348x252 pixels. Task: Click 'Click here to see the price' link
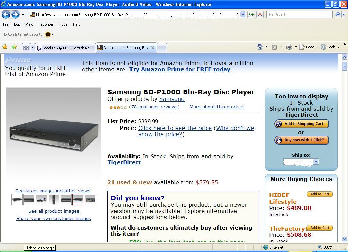click(x=175, y=128)
